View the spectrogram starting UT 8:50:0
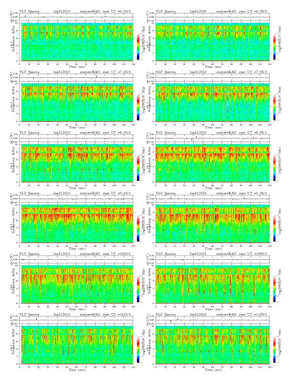292x378 pixels. tap(212, 163)
